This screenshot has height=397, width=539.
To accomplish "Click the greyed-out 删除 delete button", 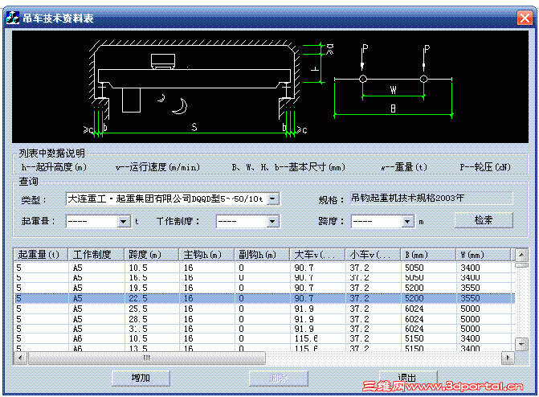I will tap(279, 378).
